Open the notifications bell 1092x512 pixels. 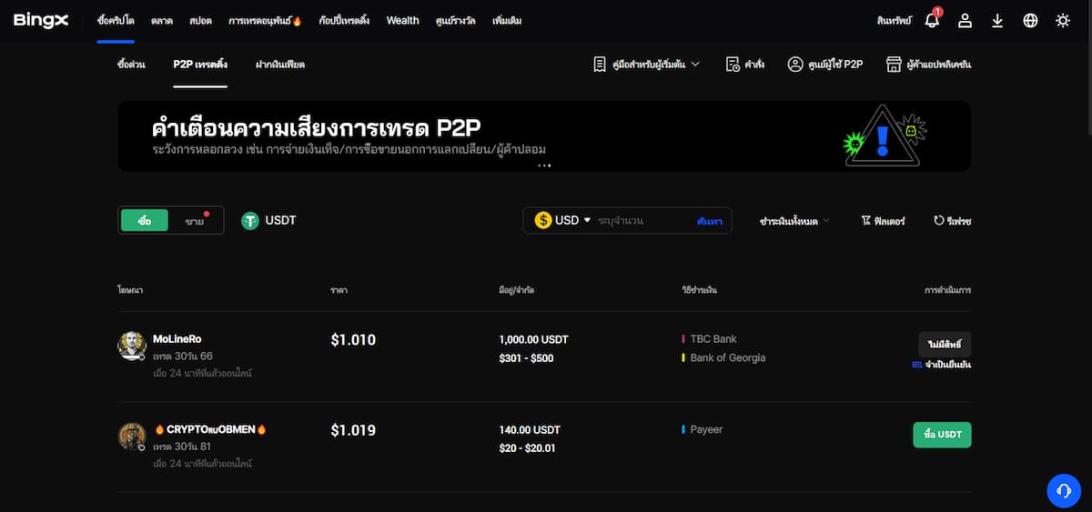(932, 20)
